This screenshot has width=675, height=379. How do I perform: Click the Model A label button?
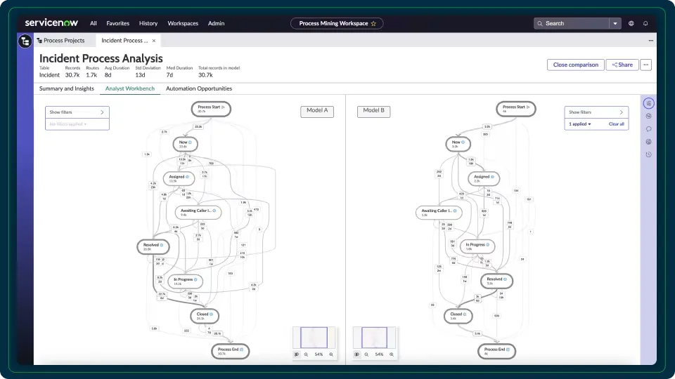(x=317, y=112)
